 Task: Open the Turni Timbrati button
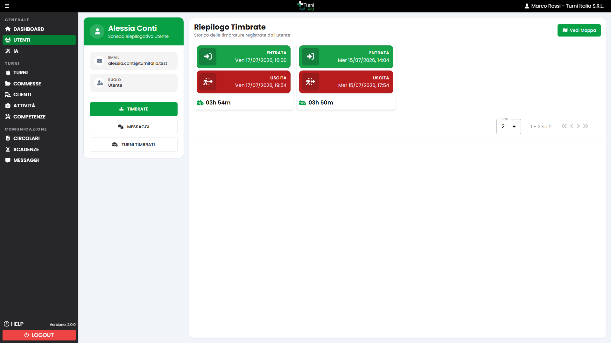coord(134,145)
